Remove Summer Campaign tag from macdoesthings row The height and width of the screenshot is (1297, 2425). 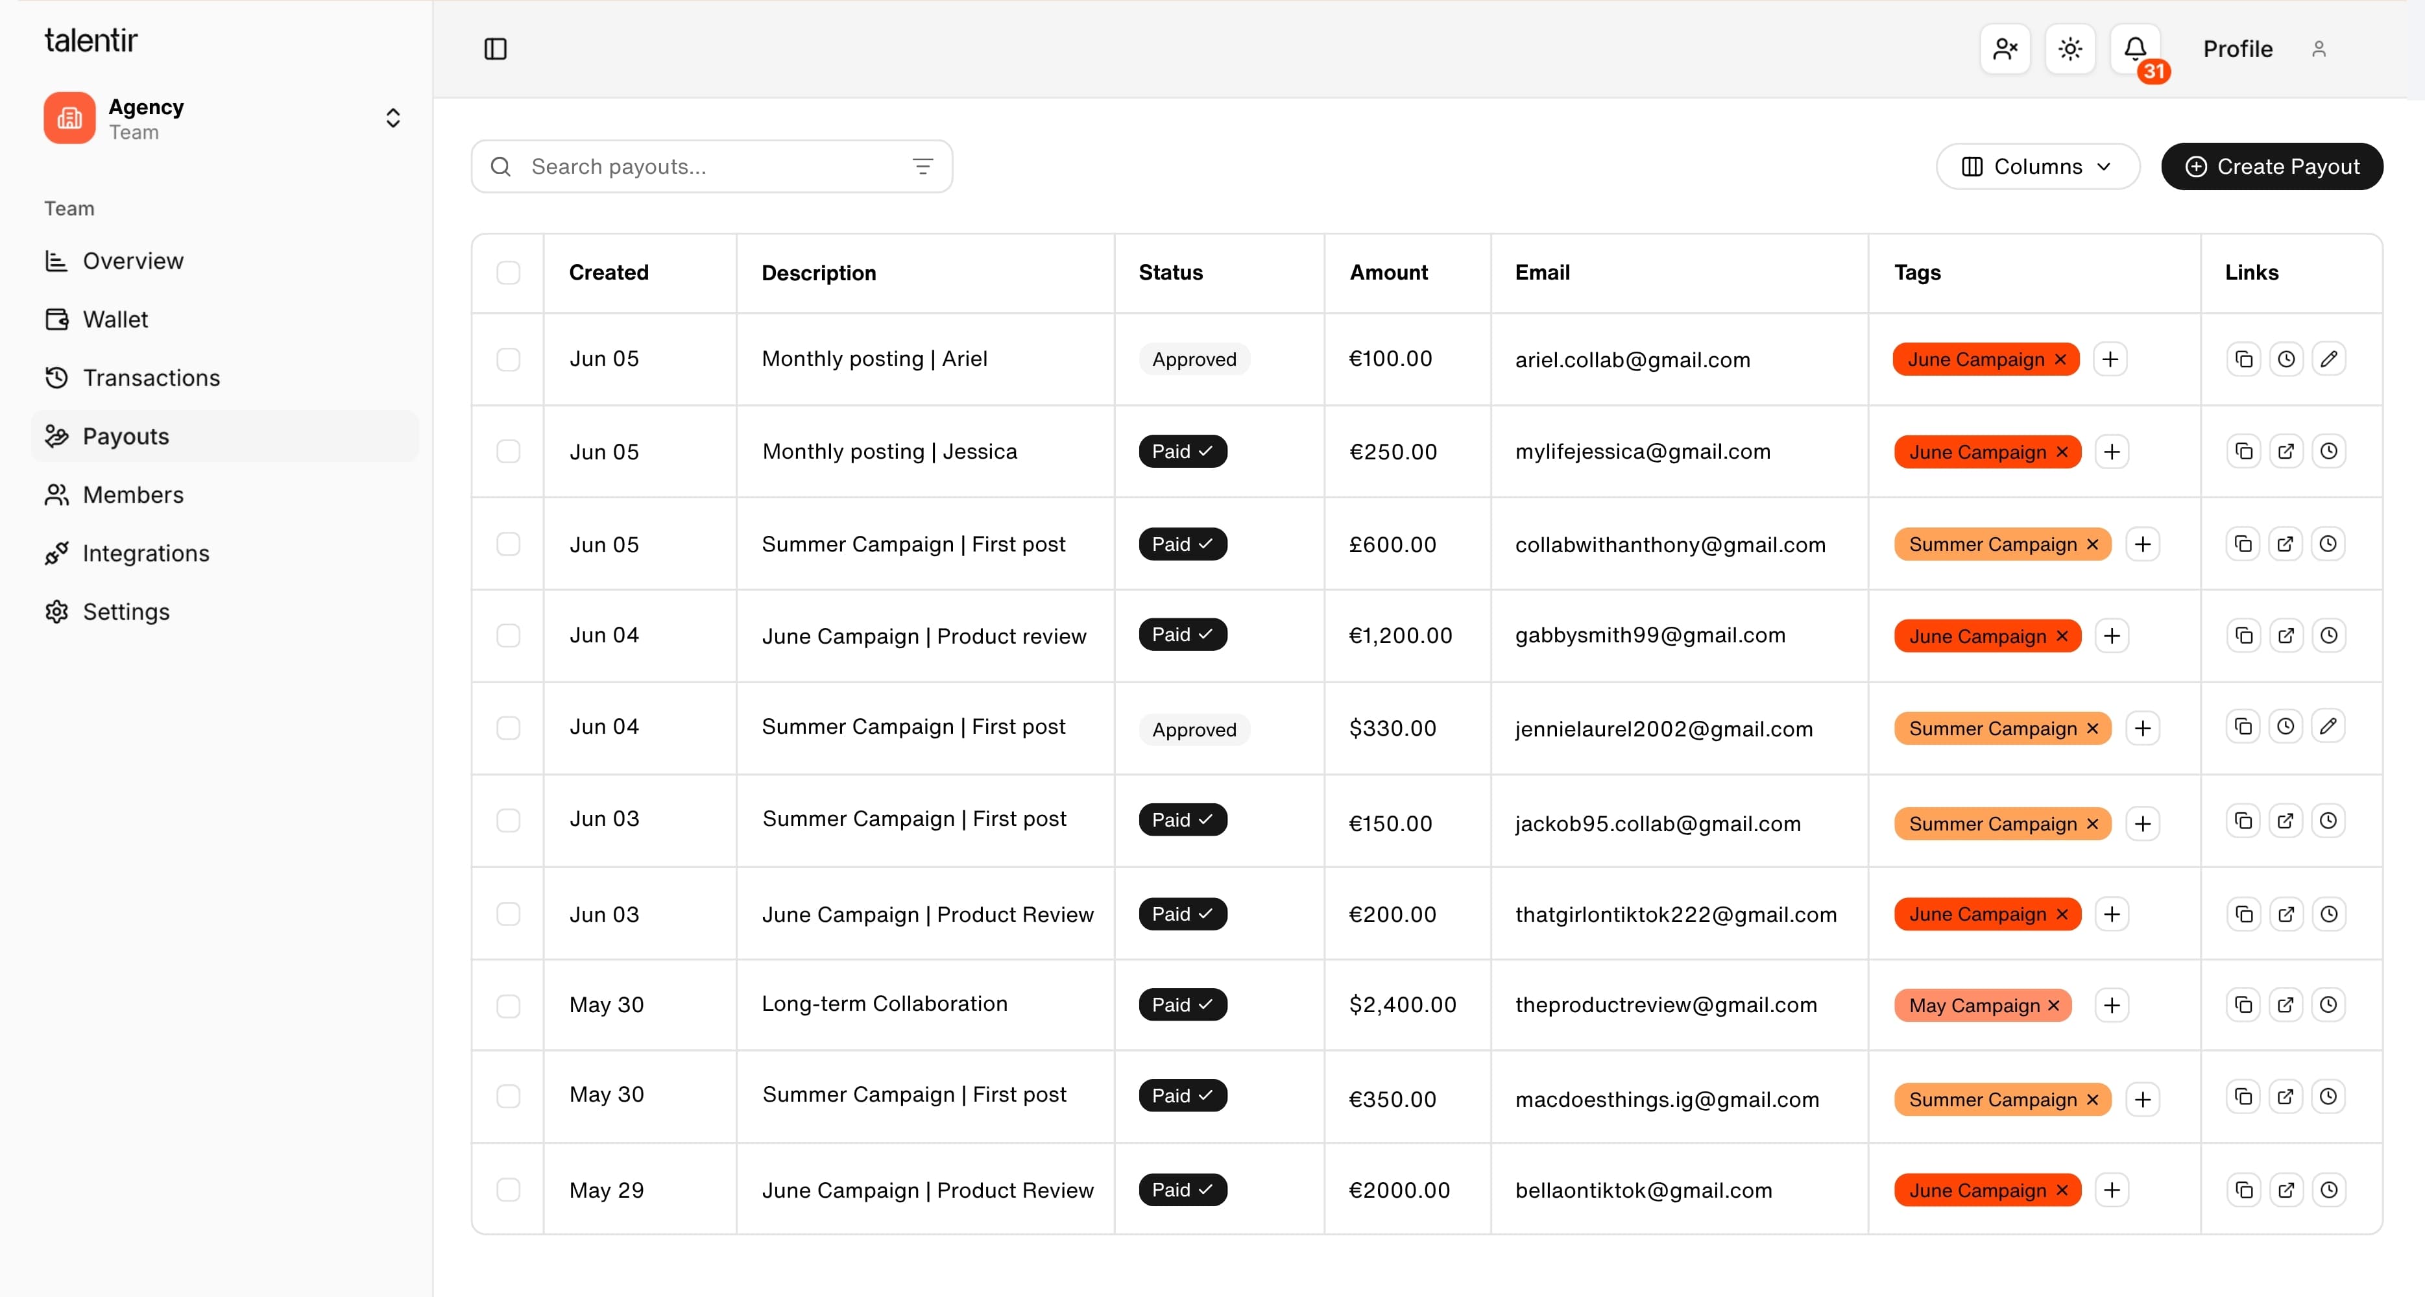pyautogui.click(x=2093, y=1099)
